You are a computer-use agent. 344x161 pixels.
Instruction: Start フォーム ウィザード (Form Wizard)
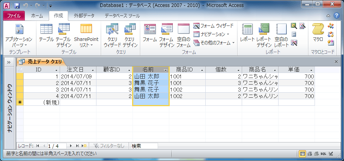coord(213,26)
